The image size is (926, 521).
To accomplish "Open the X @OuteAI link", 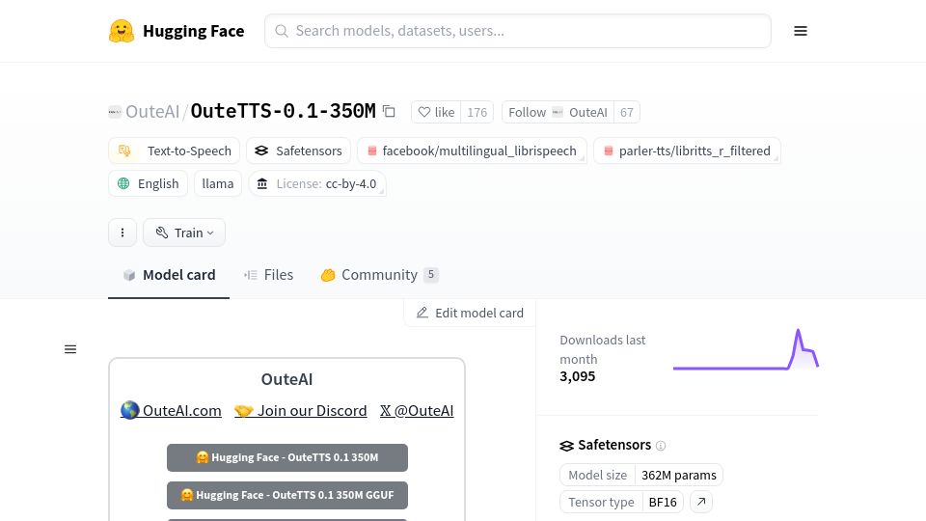I will pos(417,411).
